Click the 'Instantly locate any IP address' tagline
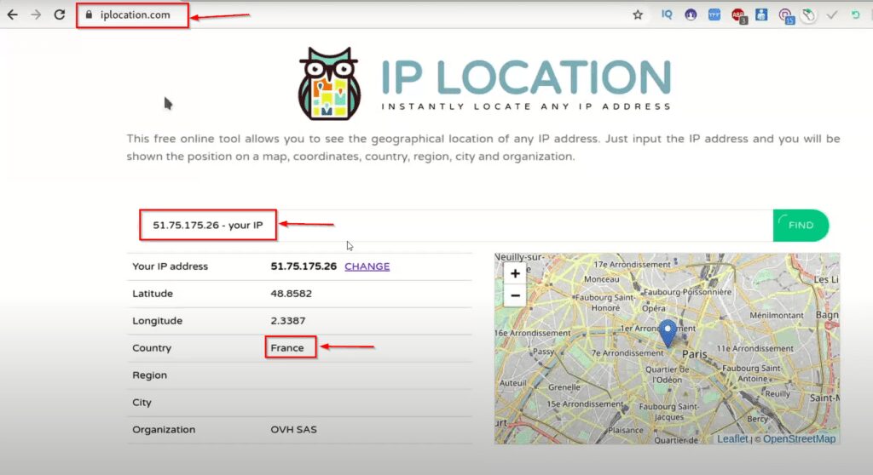The width and height of the screenshot is (873, 475). 526,106
